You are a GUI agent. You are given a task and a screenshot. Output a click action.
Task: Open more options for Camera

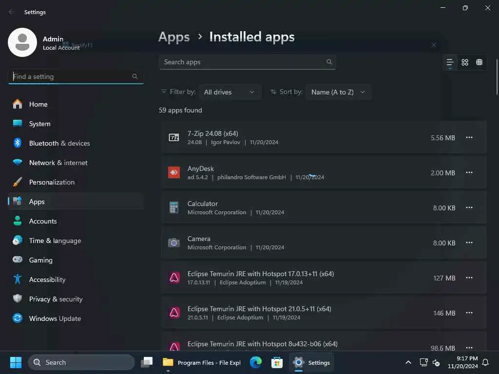tap(469, 243)
